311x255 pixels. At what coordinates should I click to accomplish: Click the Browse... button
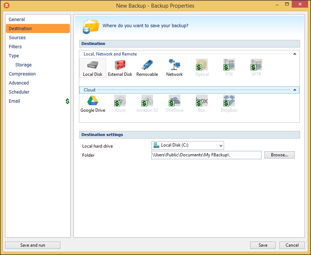[x=279, y=155]
